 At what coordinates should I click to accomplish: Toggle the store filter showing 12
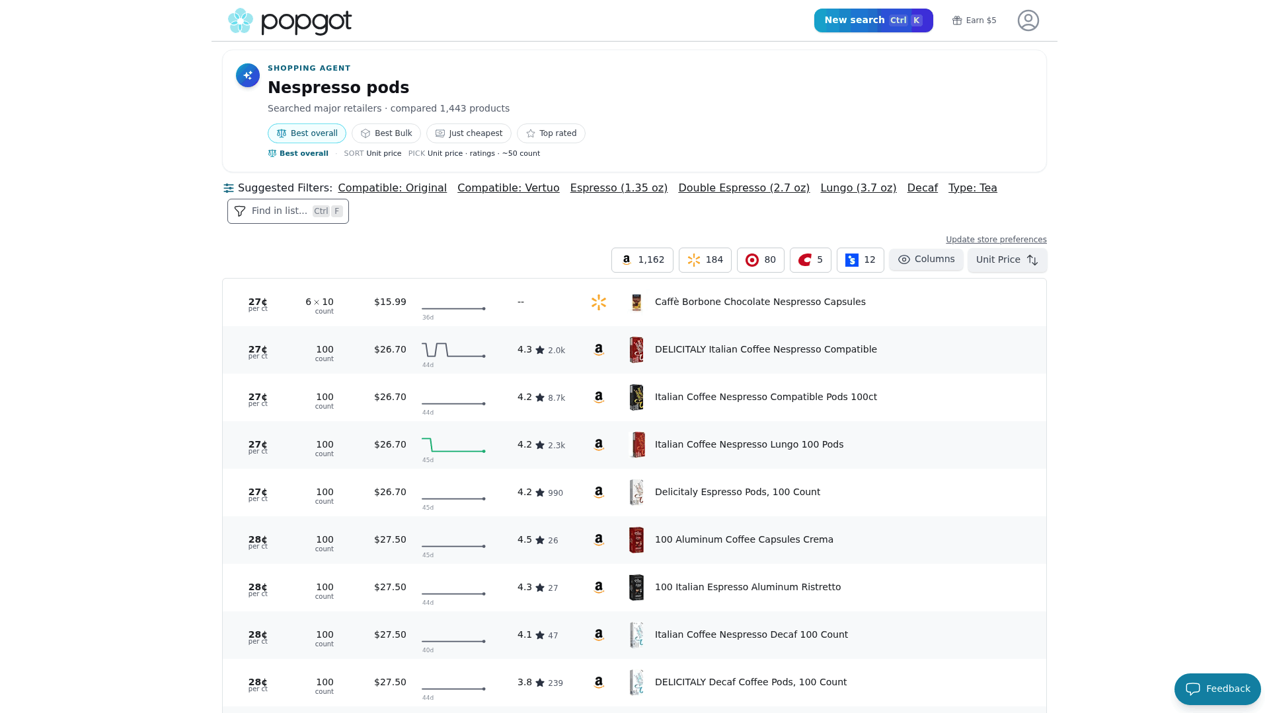861,260
